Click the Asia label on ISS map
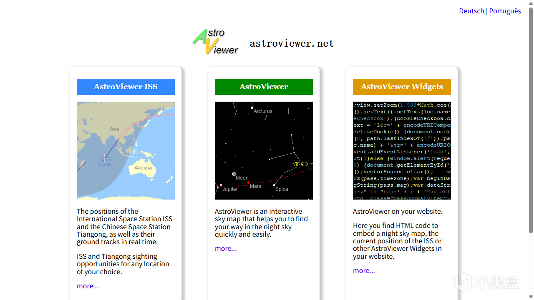This screenshot has width=534, height=300. 114,129
